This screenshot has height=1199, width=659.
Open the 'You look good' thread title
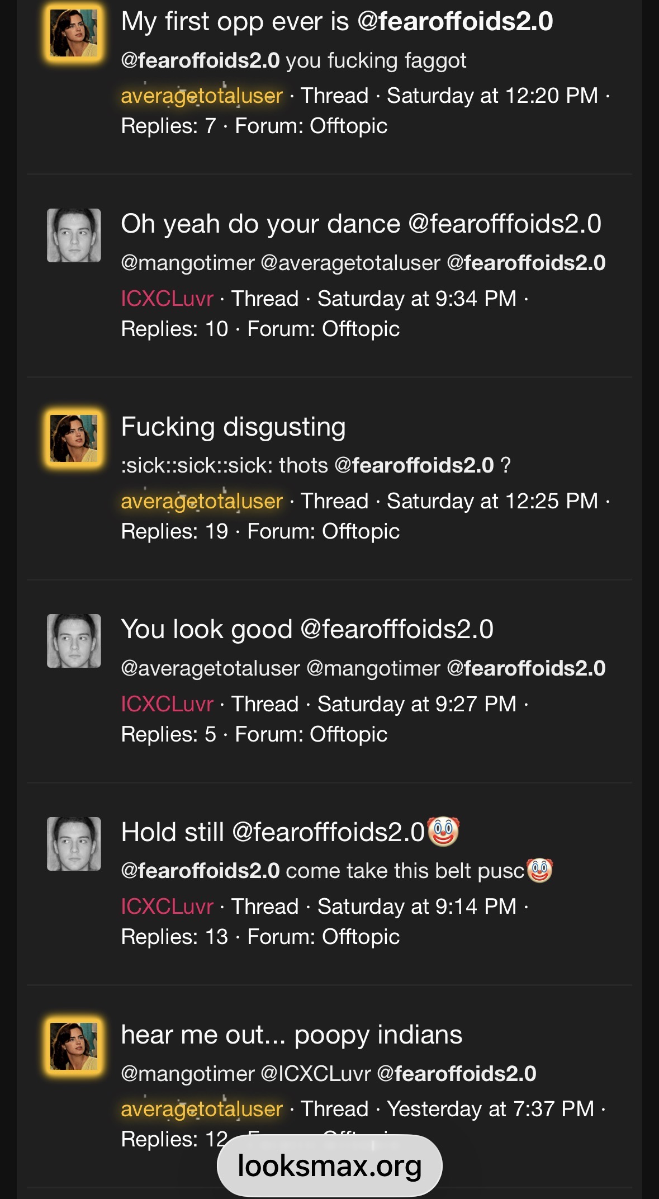(307, 629)
